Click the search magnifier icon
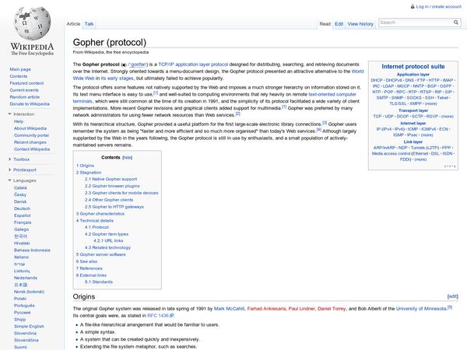467x350 pixels. coord(455,23)
